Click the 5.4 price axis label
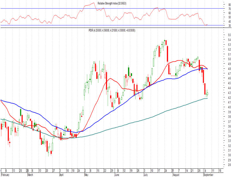Image resolution: width=232 pixels, height=177 pixels. click(x=229, y=40)
